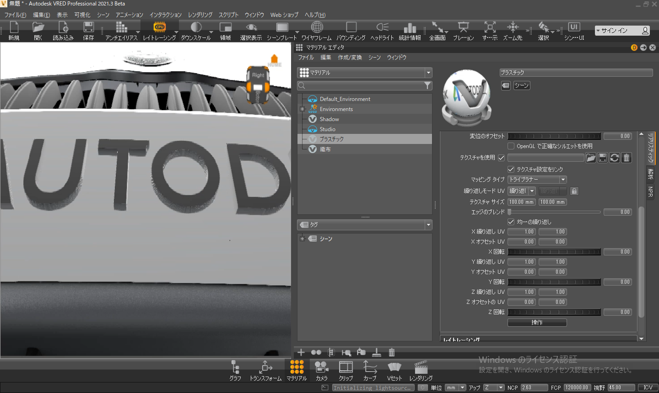This screenshot has height=393, width=659.
Task: Switch to the NPR vertical tab
Action: 650,192
